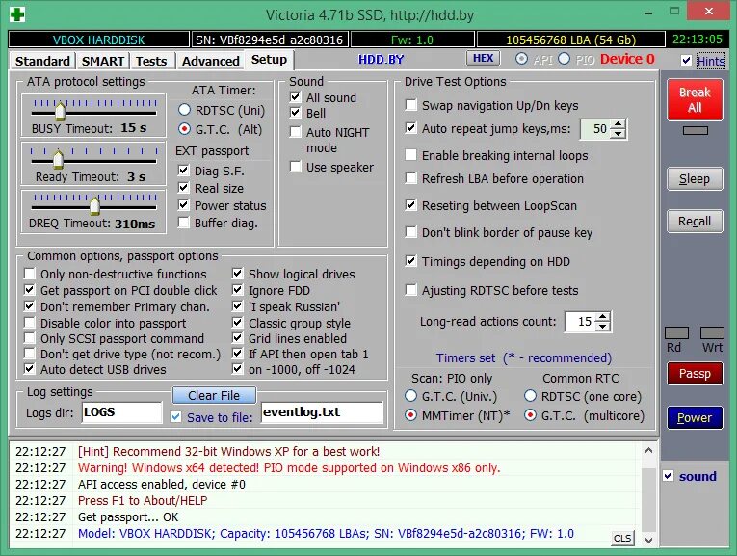The height and width of the screenshot is (556, 737).
Task: Select G.T.C. (multicore) common RTC
Action: tap(530, 415)
